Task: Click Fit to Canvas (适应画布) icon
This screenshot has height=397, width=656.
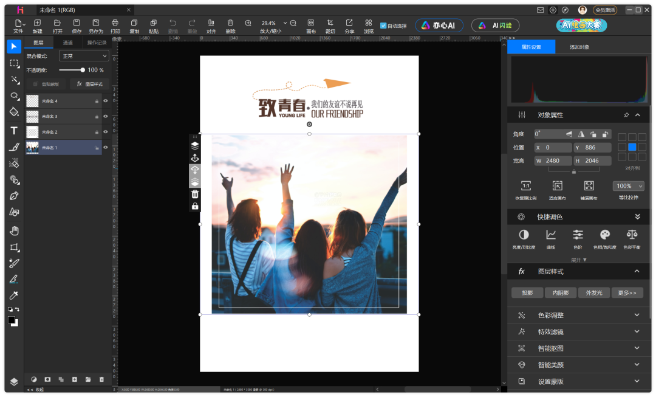Action: (556, 189)
